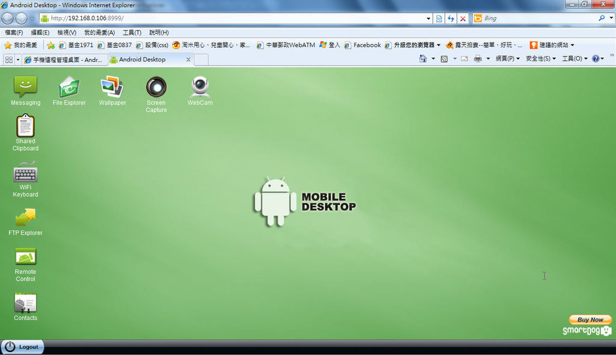Click the Buy Now button
The width and height of the screenshot is (616, 355).
[x=590, y=320]
